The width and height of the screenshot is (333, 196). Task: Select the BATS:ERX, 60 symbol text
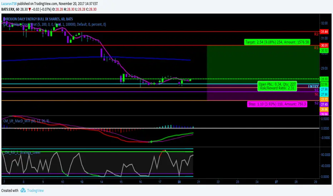pyautogui.click(x=10, y=9)
